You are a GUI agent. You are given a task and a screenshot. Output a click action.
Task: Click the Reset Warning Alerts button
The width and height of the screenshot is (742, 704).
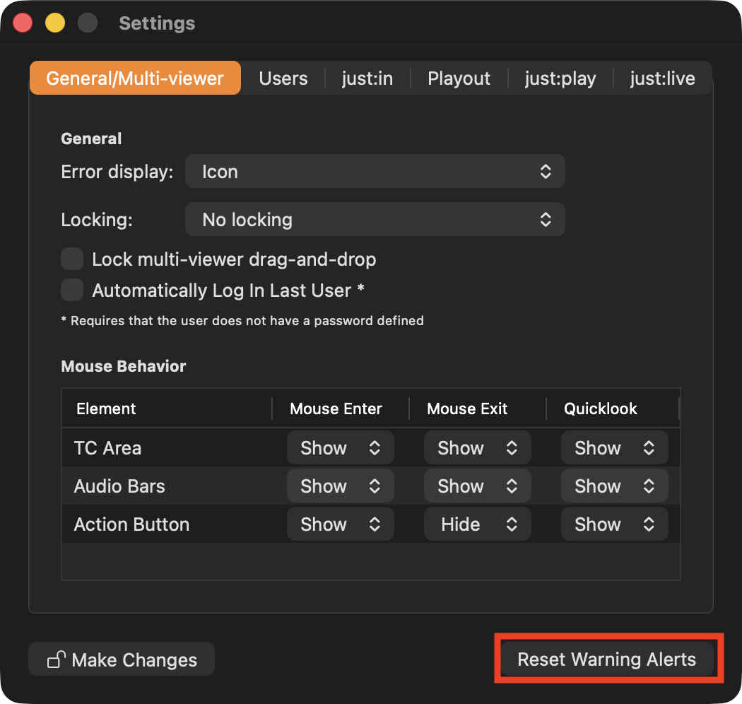[x=606, y=659]
